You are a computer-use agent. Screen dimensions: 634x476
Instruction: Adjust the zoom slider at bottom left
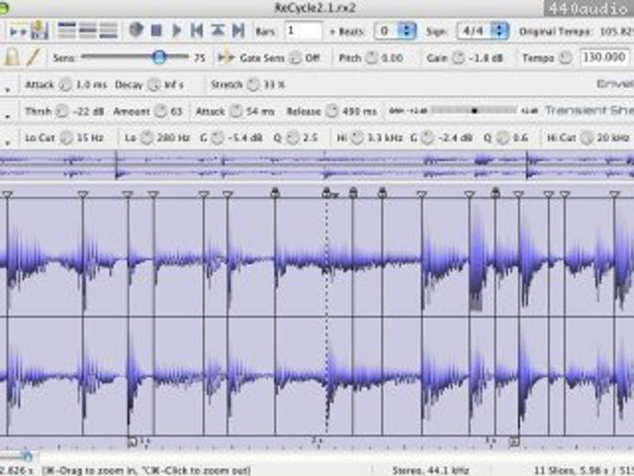[x=28, y=457]
